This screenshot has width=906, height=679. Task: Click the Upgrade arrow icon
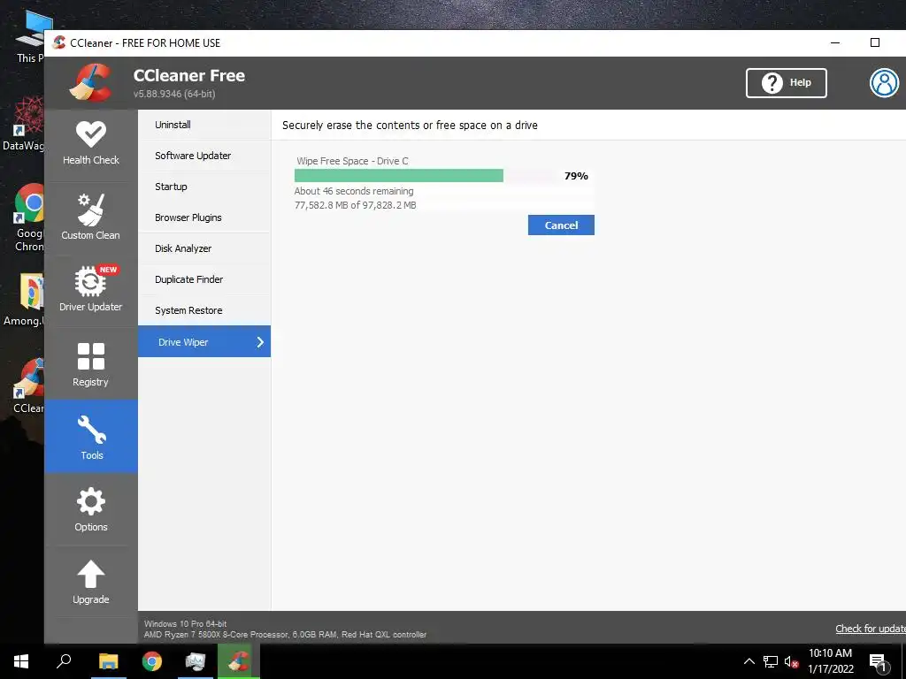91,575
